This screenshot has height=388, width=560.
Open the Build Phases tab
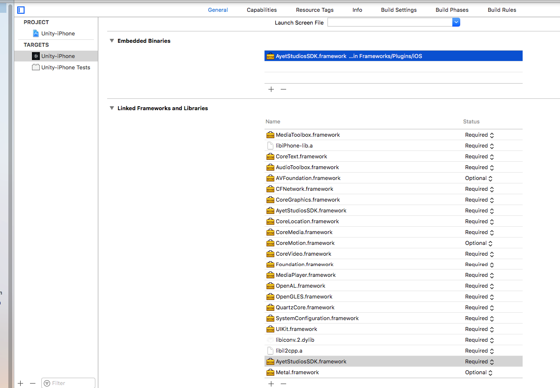(452, 10)
